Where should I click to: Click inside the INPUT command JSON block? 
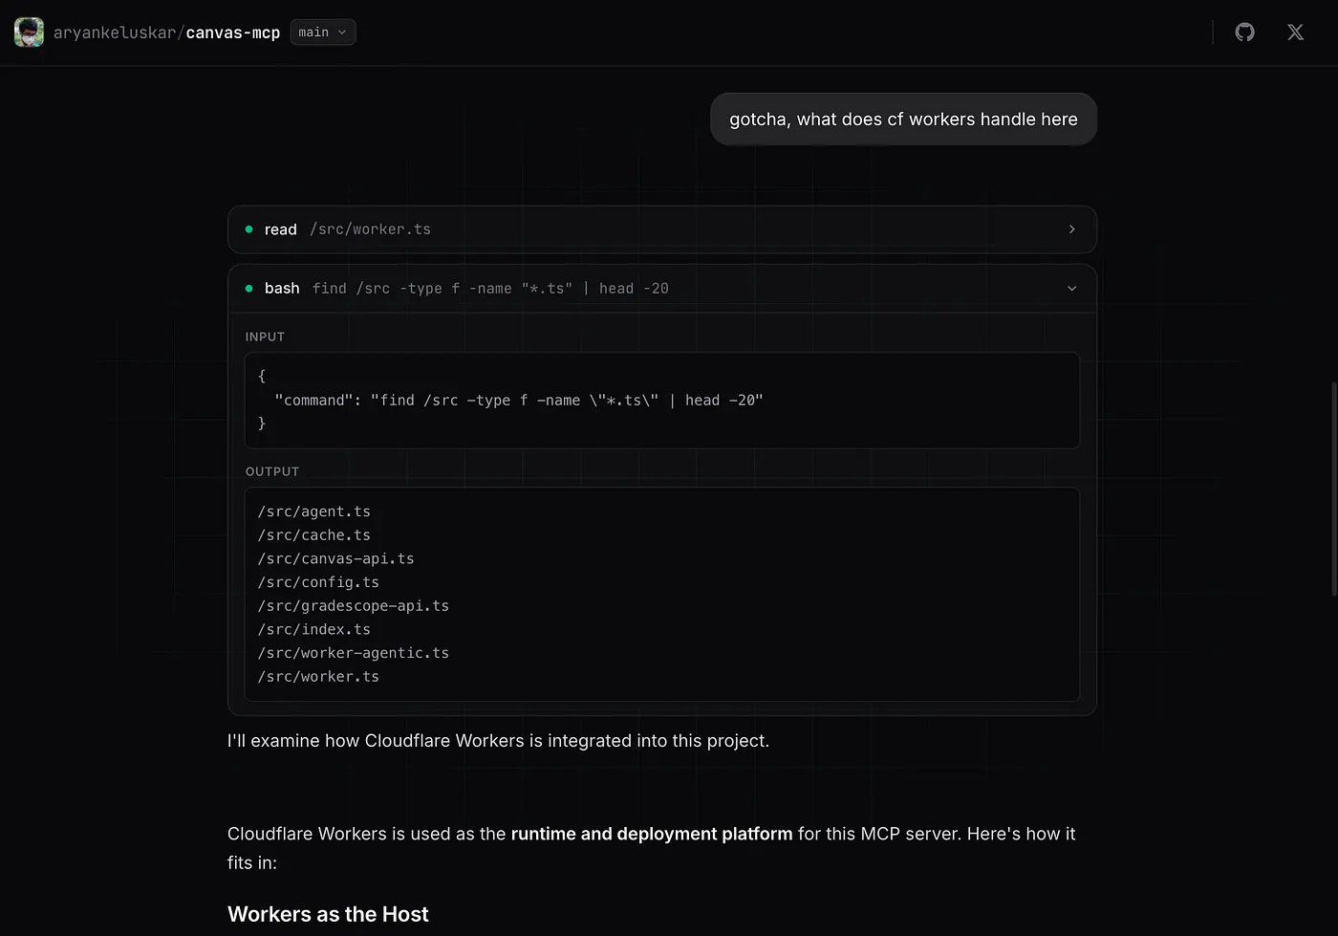662,401
